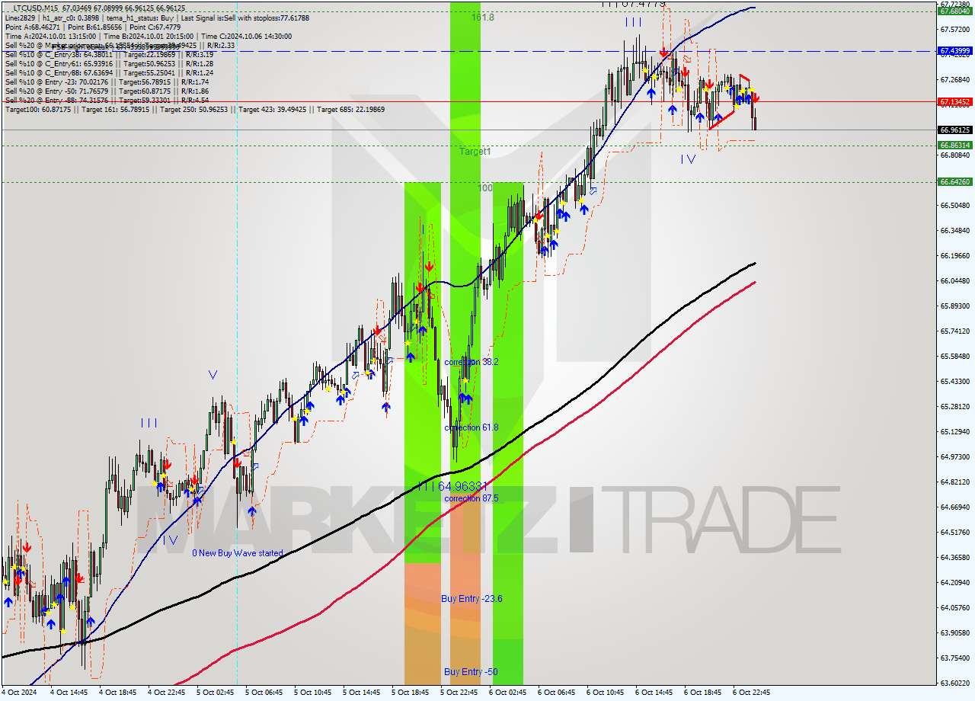Select the '4 Oct 14:45' time label

pyautogui.click(x=69, y=693)
